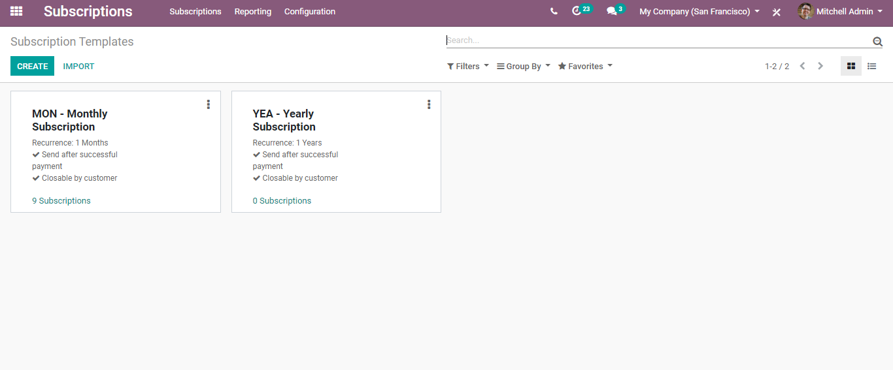Switch to kanban view
This screenshot has width=893, height=370.
coord(851,66)
